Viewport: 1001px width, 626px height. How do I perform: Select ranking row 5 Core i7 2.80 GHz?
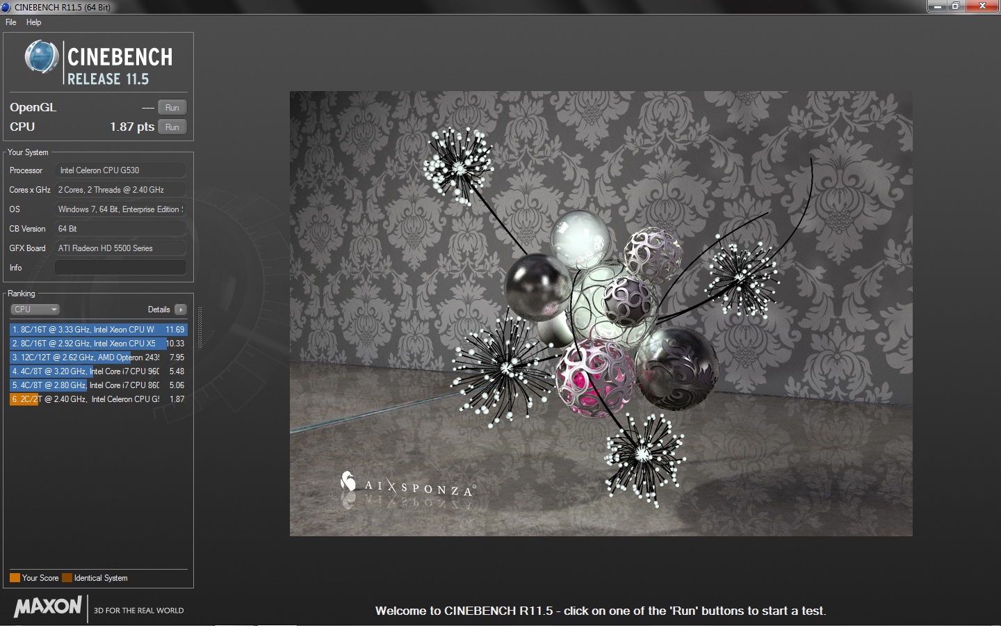tap(99, 385)
